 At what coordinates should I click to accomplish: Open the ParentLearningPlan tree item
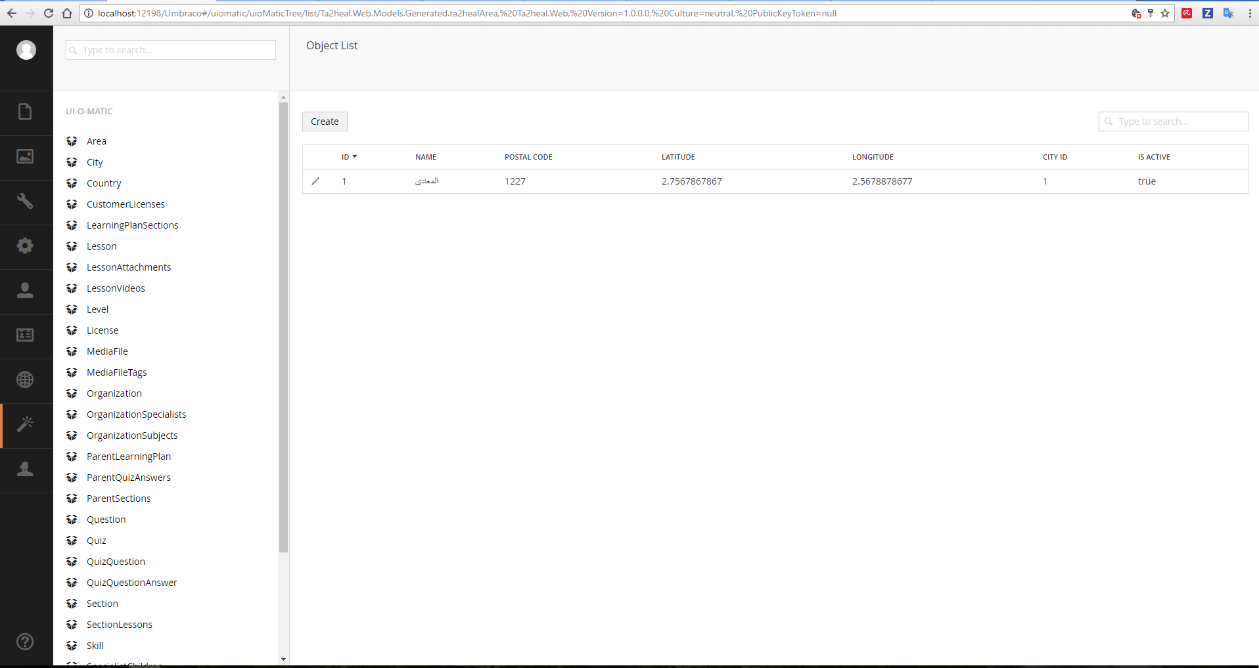(x=129, y=456)
